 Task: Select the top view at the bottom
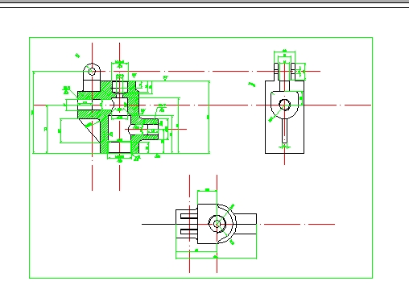coord(217,224)
